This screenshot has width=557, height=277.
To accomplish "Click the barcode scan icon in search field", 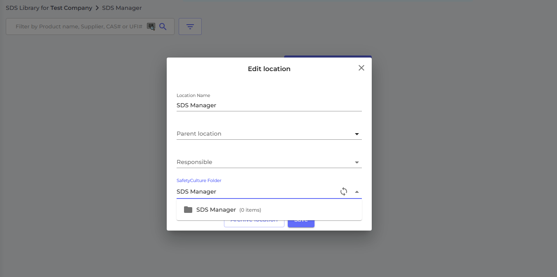I will pos(151,27).
